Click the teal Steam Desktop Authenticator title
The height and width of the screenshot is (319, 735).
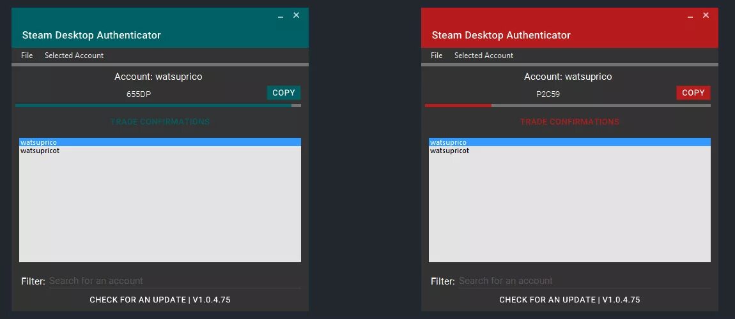[91, 35]
